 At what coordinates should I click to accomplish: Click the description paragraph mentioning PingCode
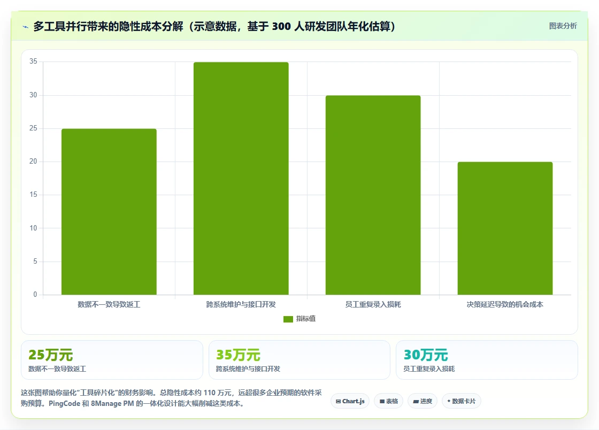171,398
